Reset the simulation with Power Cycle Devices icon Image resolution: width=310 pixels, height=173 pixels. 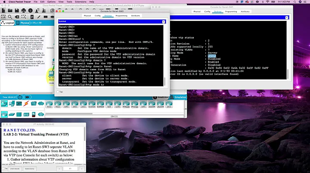pyautogui.click(x=20, y=97)
